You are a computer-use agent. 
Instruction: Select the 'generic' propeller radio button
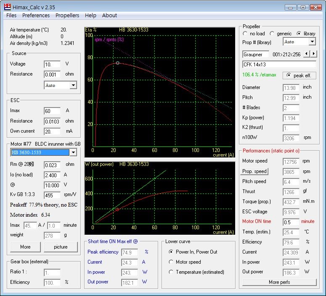point(272,34)
